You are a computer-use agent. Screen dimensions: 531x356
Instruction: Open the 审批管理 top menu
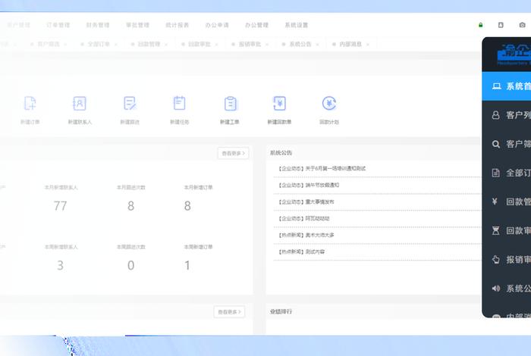tap(138, 25)
